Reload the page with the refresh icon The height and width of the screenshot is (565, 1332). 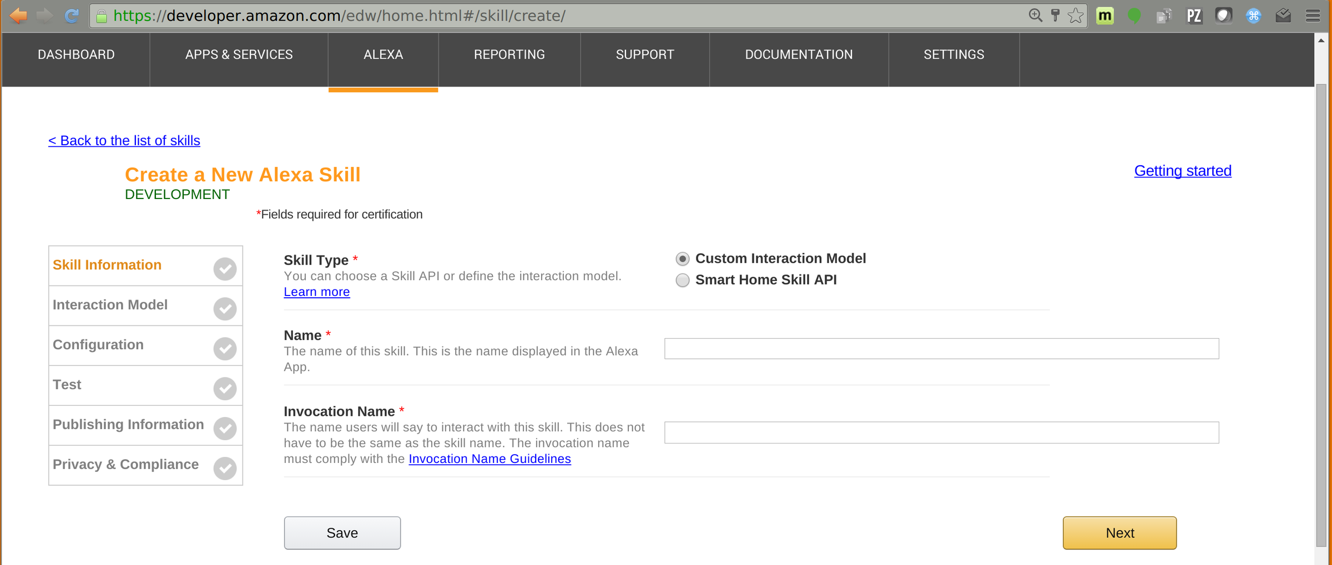point(72,16)
